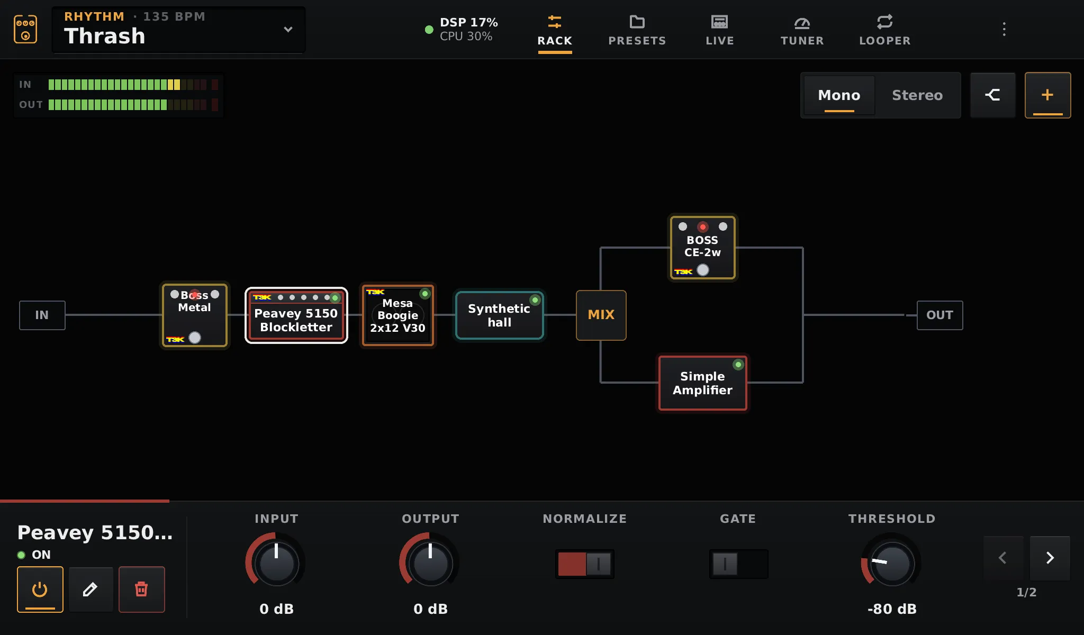The height and width of the screenshot is (635, 1084).
Task: Expand the Thrash preset dropdown chevron
Action: click(x=288, y=30)
